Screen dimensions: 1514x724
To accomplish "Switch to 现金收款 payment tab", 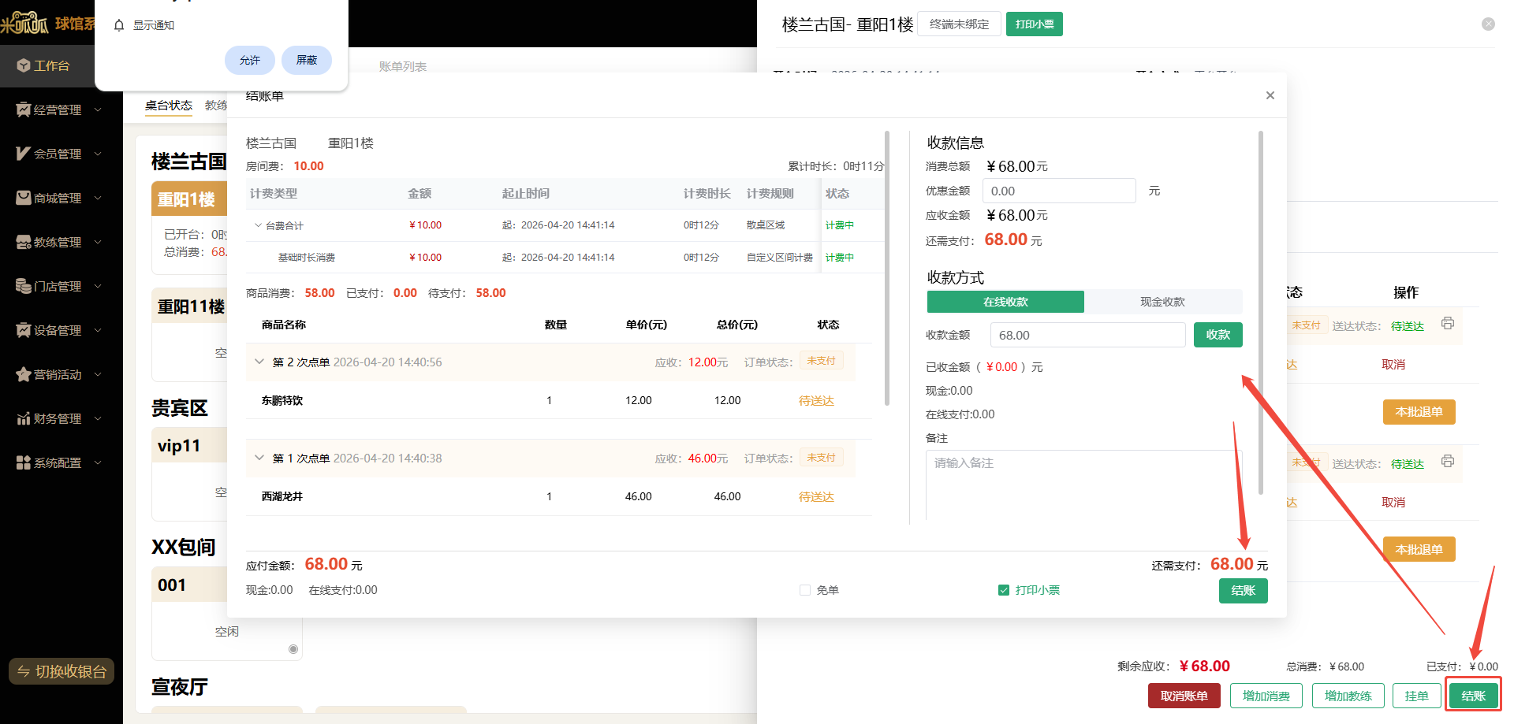I will tap(1162, 302).
